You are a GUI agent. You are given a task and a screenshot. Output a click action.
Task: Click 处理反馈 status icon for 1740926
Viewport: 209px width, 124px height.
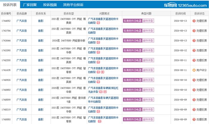(194, 80)
